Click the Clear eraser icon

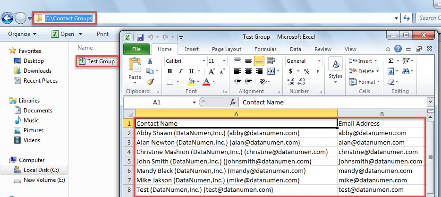click(x=390, y=82)
